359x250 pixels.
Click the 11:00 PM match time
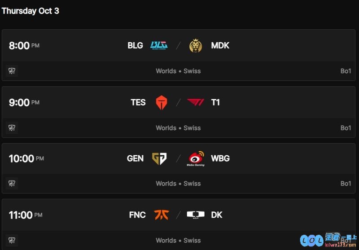click(x=26, y=215)
